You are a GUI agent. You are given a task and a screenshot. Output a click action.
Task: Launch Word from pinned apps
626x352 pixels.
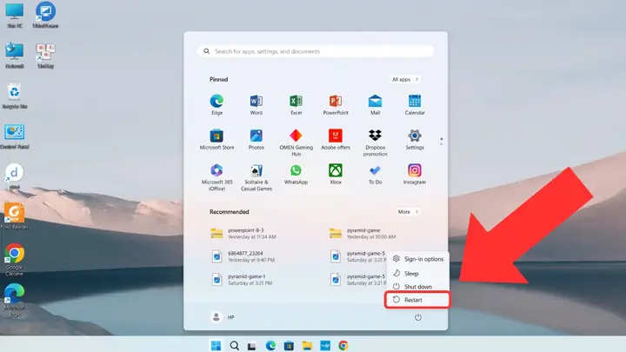tap(256, 105)
